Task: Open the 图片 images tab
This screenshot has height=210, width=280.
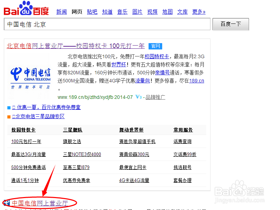Action: click(x=137, y=12)
